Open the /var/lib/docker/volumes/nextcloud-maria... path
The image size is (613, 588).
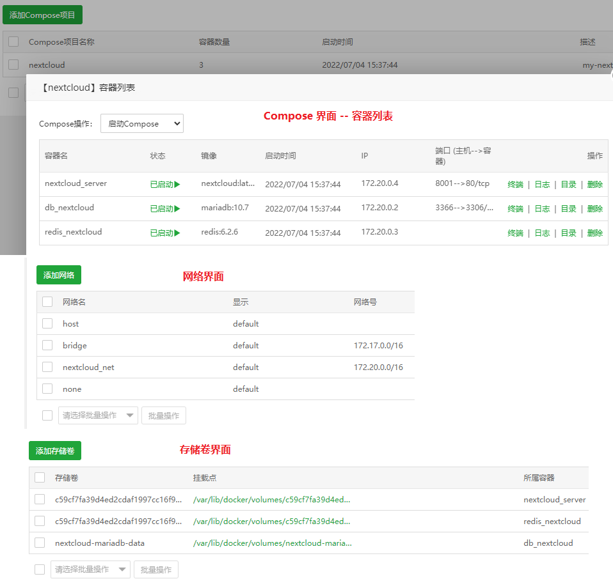(272, 543)
